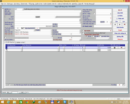Open the NV đóng hàng dropdown
Viewport: 130px width, 104px height.
point(80,40)
